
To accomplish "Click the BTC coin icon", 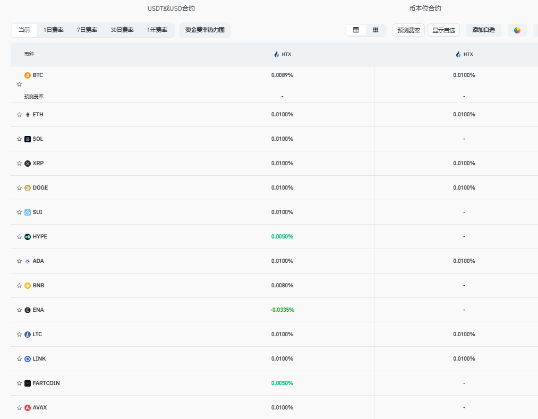I will [28, 75].
